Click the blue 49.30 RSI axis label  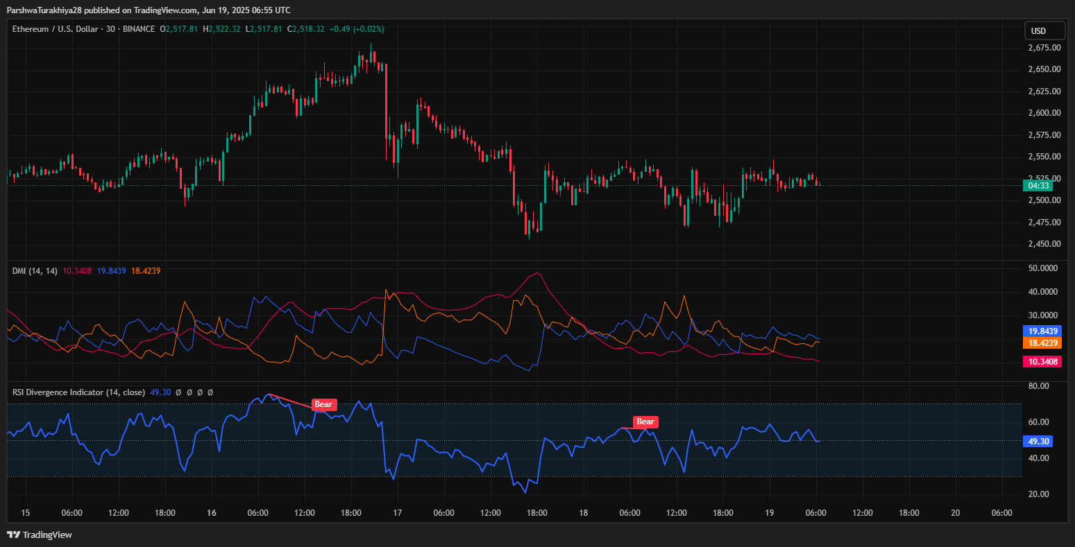pyautogui.click(x=1038, y=441)
